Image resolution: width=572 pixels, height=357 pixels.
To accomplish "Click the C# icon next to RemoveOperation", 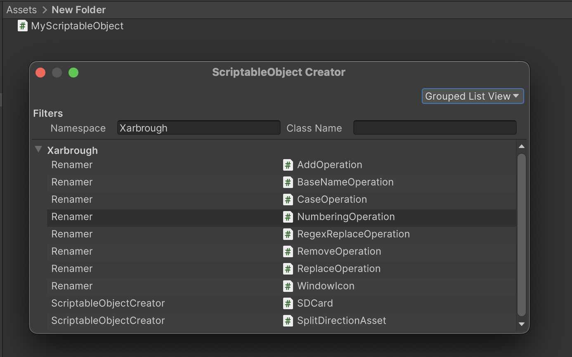I will click(x=288, y=251).
